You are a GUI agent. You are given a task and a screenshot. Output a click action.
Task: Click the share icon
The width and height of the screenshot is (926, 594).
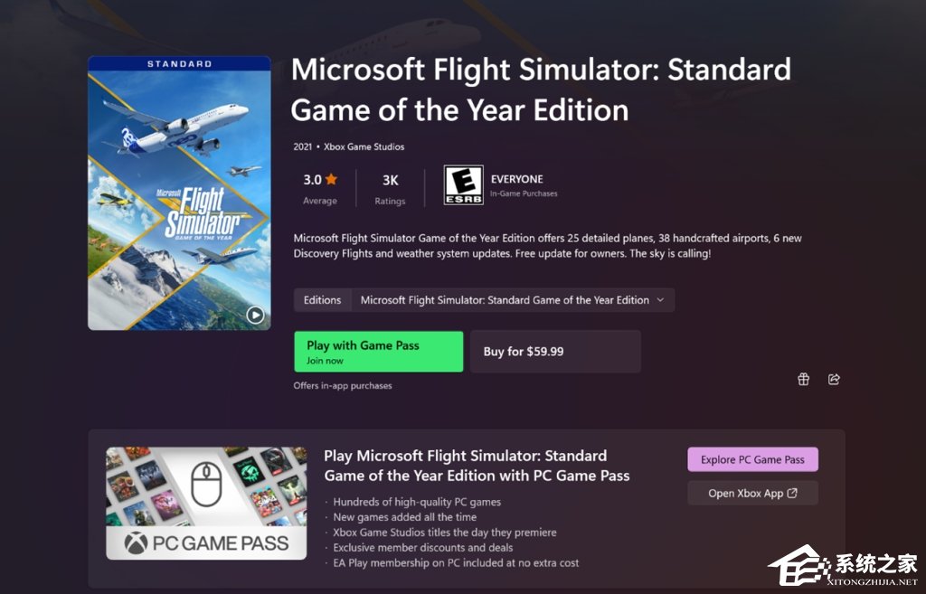tap(834, 379)
